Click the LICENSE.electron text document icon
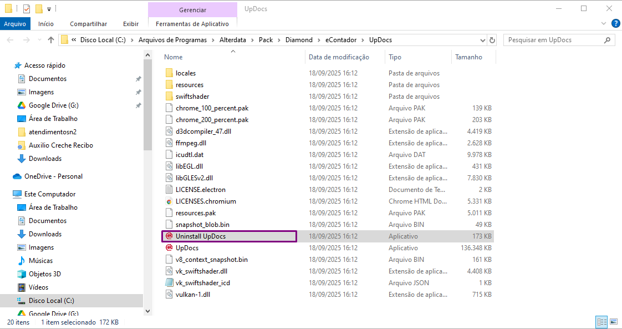This screenshot has width=622, height=329. [x=169, y=190]
